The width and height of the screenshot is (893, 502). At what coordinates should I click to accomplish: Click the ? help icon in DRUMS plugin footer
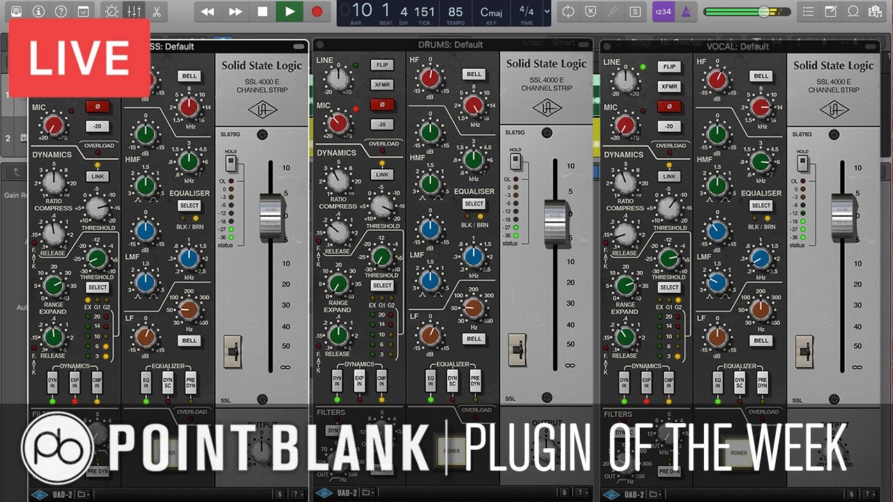coord(583,494)
